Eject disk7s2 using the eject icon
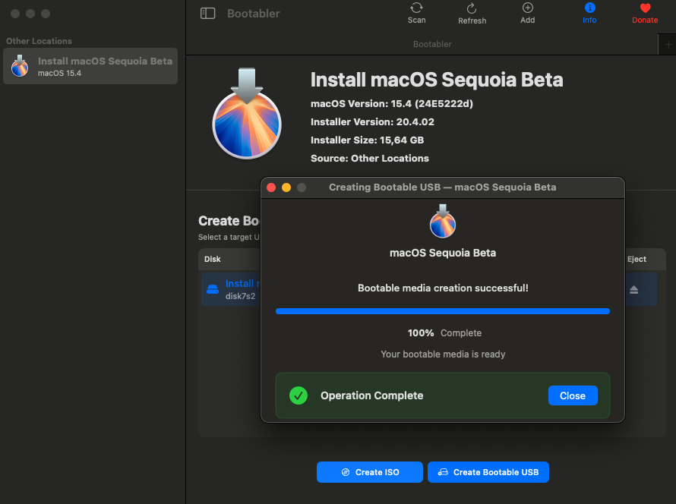 633,289
